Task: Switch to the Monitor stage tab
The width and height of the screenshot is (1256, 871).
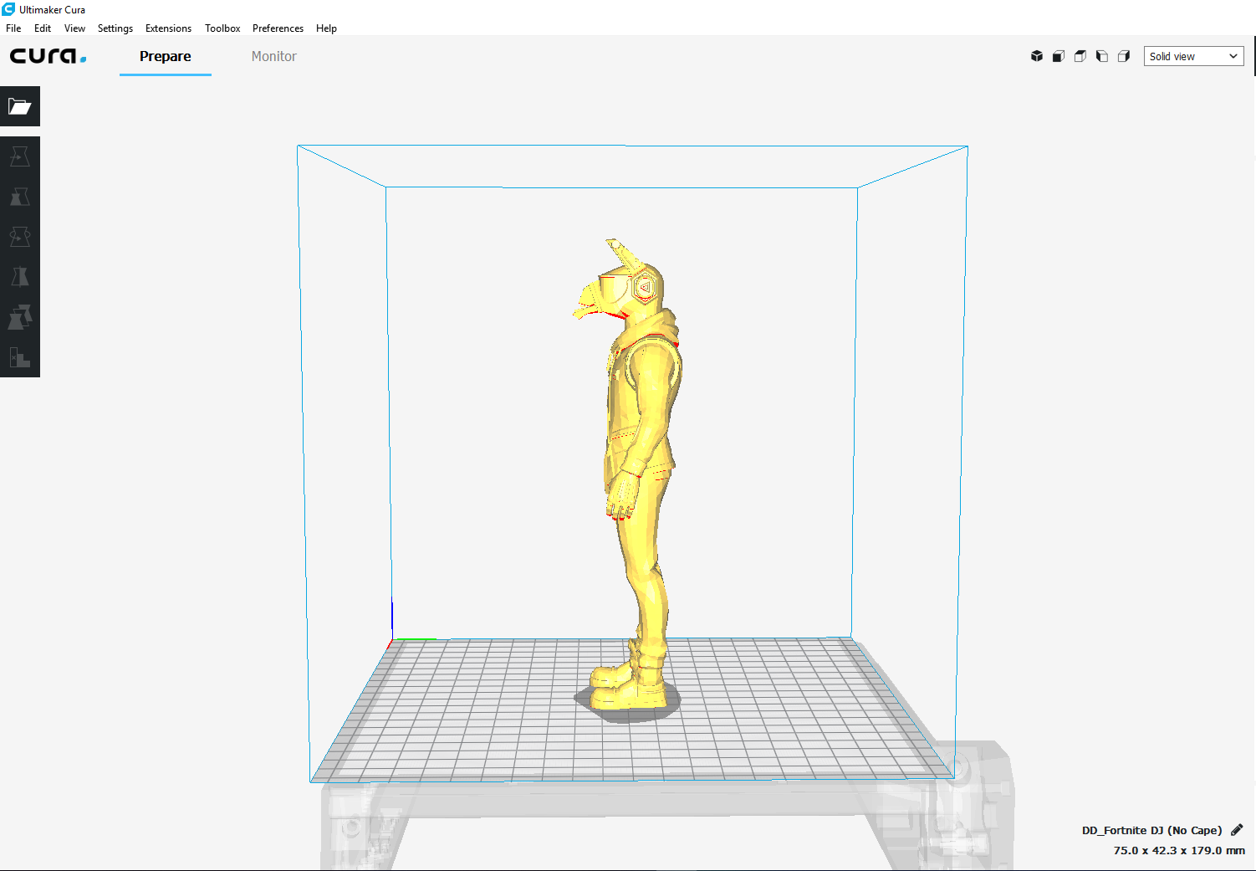Action: point(274,57)
